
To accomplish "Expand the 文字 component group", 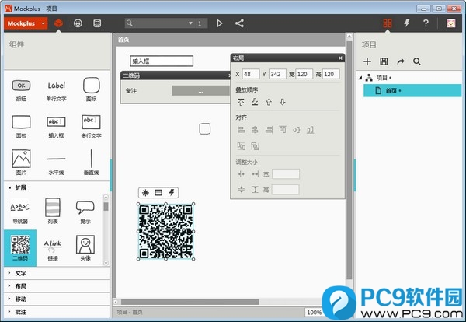I will tap(57, 273).
